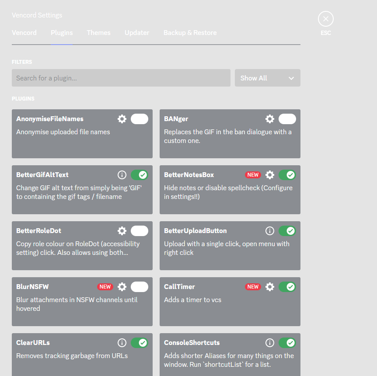Disable the ConsoleShortcuts toggle
This screenshot has width=377, height=376.
click(x=287, y=343)
